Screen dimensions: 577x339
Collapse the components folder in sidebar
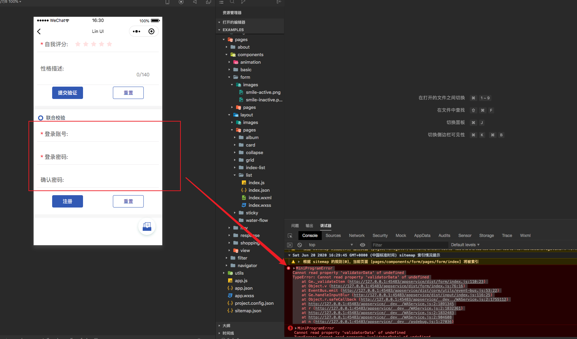[x=226, y=54]
